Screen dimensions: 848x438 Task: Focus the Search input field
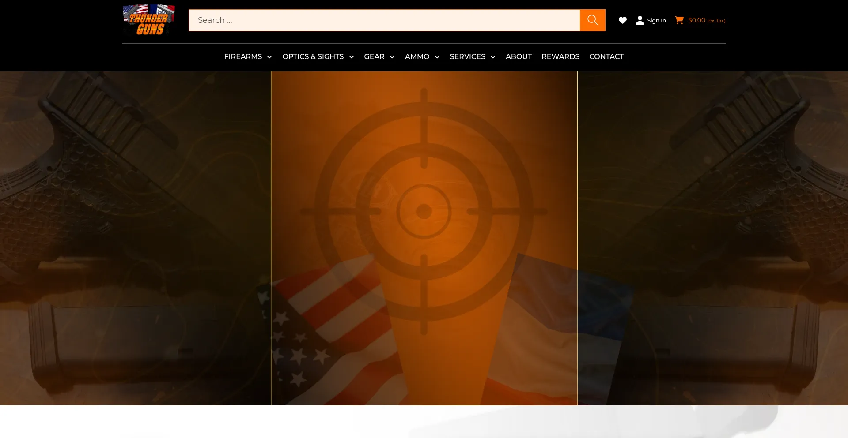[383, 20]
